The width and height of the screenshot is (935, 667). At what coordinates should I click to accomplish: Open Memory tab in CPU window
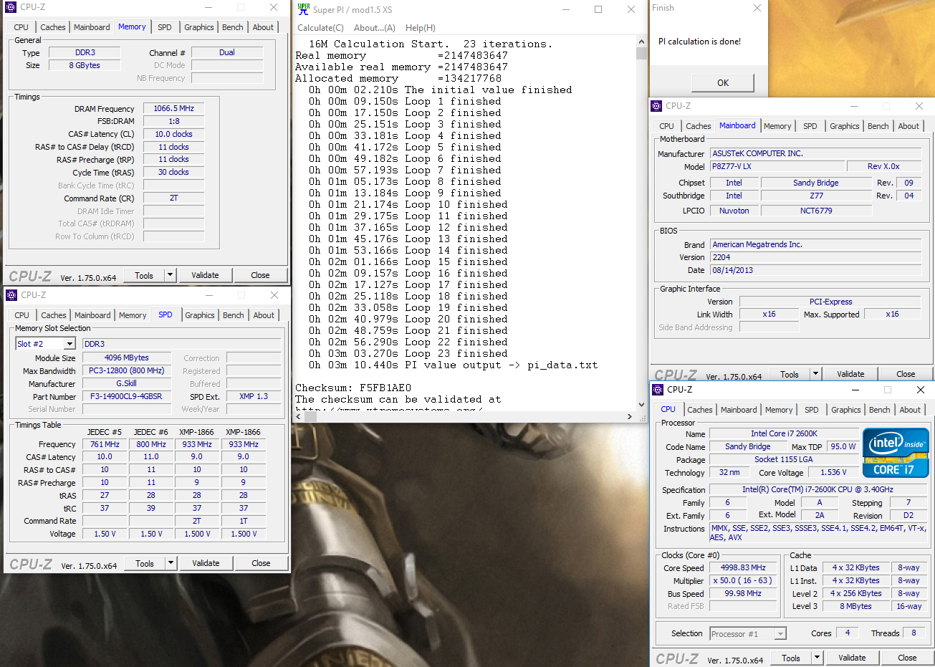click(779, 410)
